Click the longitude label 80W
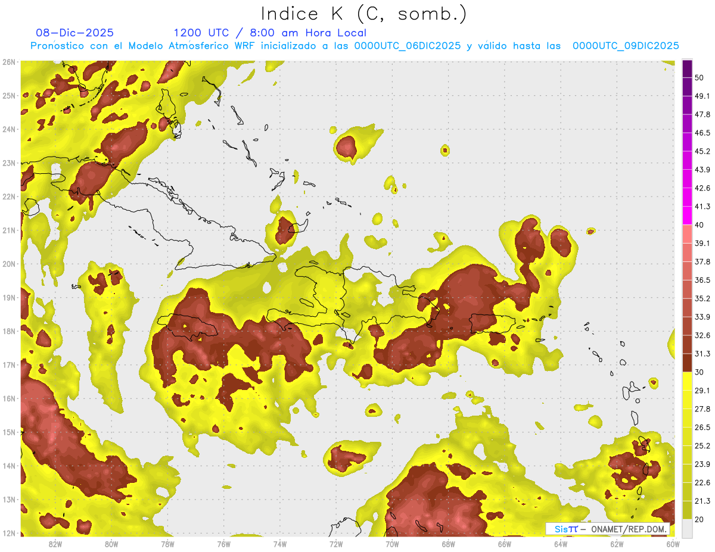This screenshot has width=715, height=552. point(111,544)
